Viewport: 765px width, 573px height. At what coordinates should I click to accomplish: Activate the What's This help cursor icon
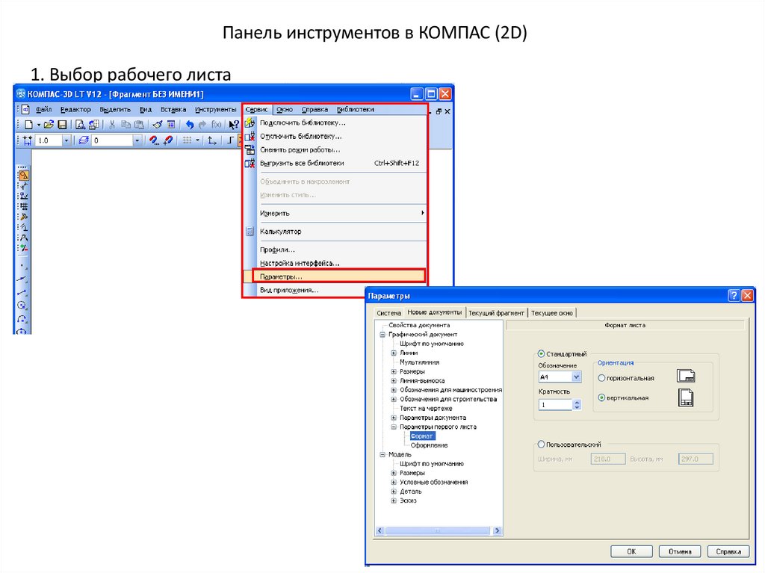[x=234, y=125]
